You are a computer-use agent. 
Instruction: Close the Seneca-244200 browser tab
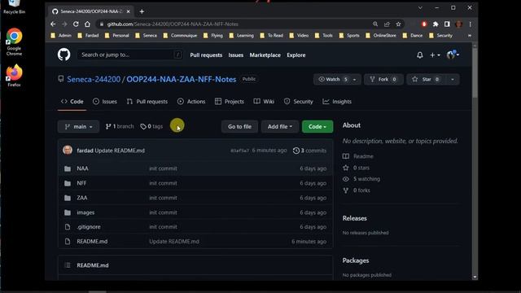tap(129, 11)
